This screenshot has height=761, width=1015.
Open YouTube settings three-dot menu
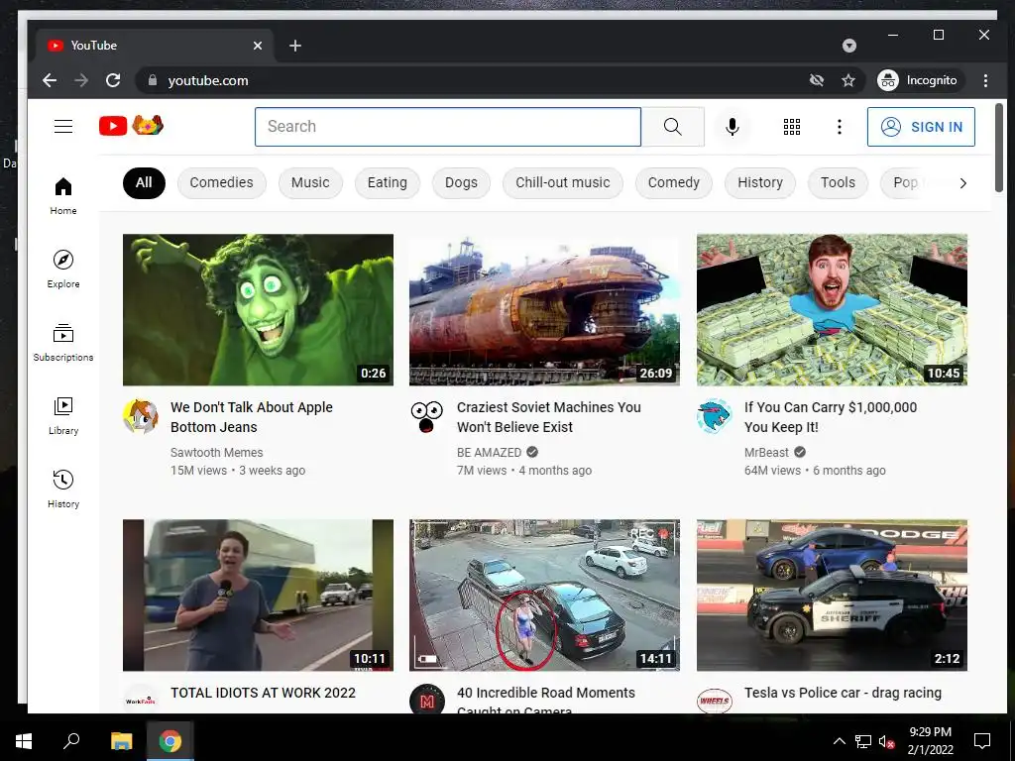(x=839, y=127)
